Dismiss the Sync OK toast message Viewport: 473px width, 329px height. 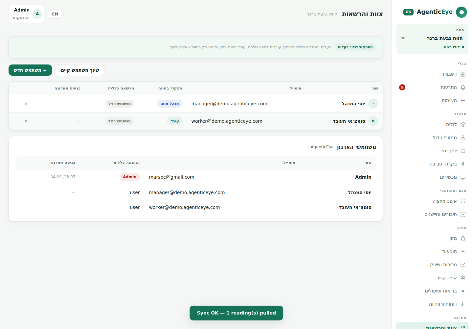[236, 313]
